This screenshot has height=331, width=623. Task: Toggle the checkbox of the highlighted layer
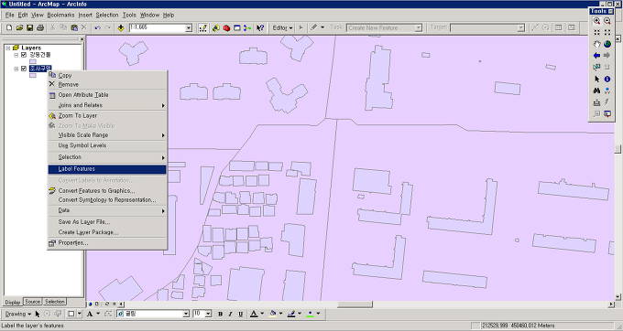click(24, 69)
